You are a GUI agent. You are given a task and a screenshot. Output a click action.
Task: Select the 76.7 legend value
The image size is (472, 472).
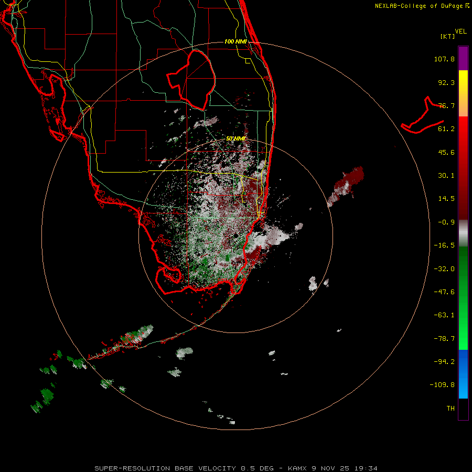446,105
